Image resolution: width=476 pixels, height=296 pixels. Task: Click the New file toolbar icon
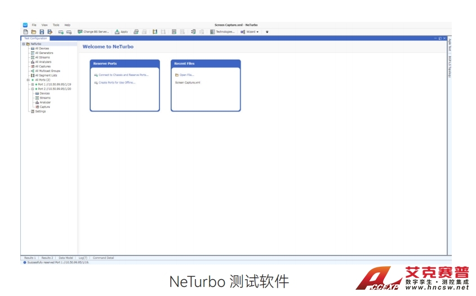pyautogui.click(x=26, y=32)
